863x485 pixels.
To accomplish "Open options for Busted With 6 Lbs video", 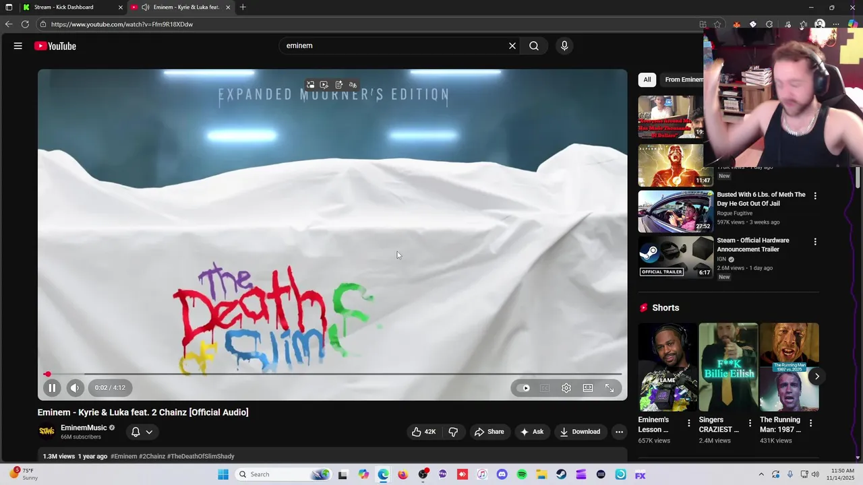I will tap(815, 196).
